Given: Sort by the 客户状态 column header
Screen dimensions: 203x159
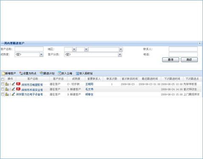Looking at the screenshot, I should click(x=58, y=79).
